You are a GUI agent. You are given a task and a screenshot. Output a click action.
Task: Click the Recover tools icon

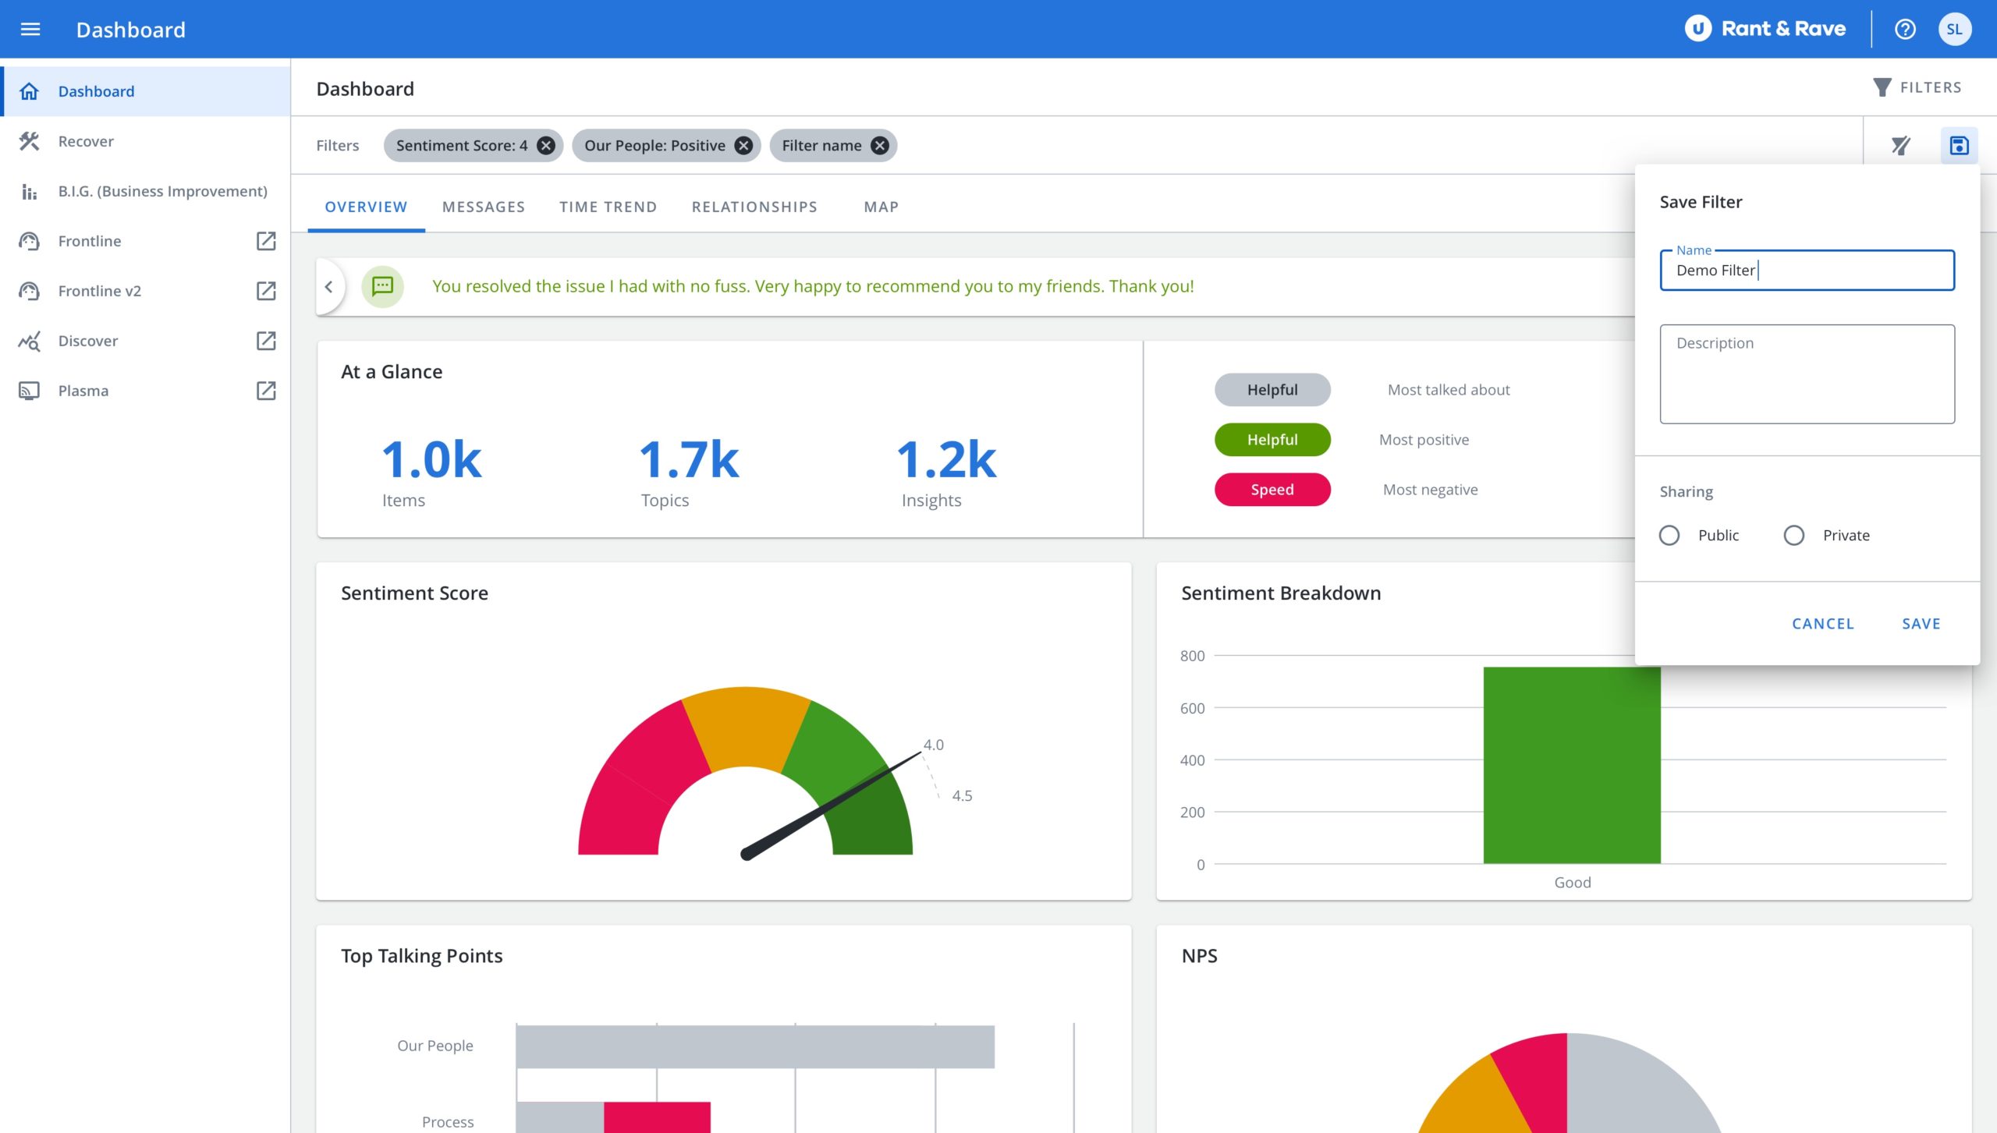point(29,141)
